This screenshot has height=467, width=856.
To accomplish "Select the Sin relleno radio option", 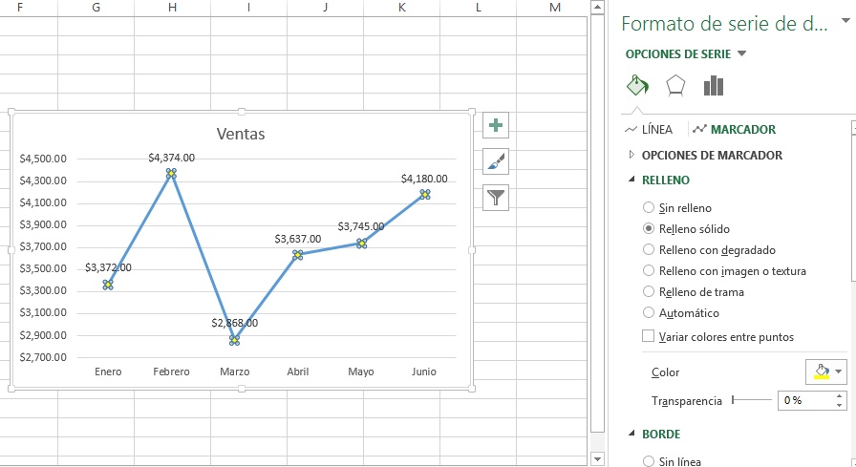I will coord(650,207).
